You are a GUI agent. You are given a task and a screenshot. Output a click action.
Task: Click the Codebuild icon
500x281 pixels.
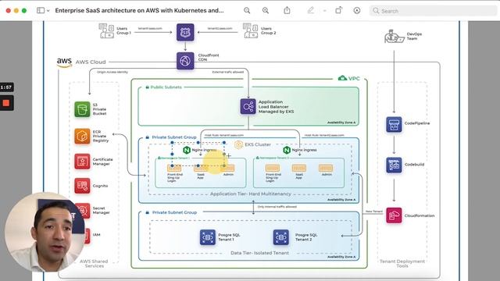(394, 165)
